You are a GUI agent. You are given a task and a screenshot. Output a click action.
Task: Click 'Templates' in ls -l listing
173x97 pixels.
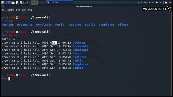(x=81, y=64)
